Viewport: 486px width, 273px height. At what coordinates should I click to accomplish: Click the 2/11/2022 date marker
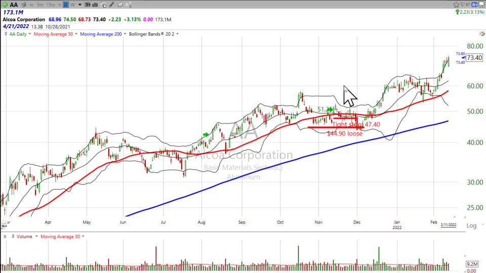pos(448,225)
